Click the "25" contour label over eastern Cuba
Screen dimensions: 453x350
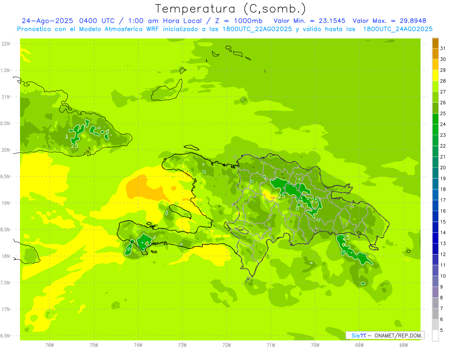(x=74, y=145)
